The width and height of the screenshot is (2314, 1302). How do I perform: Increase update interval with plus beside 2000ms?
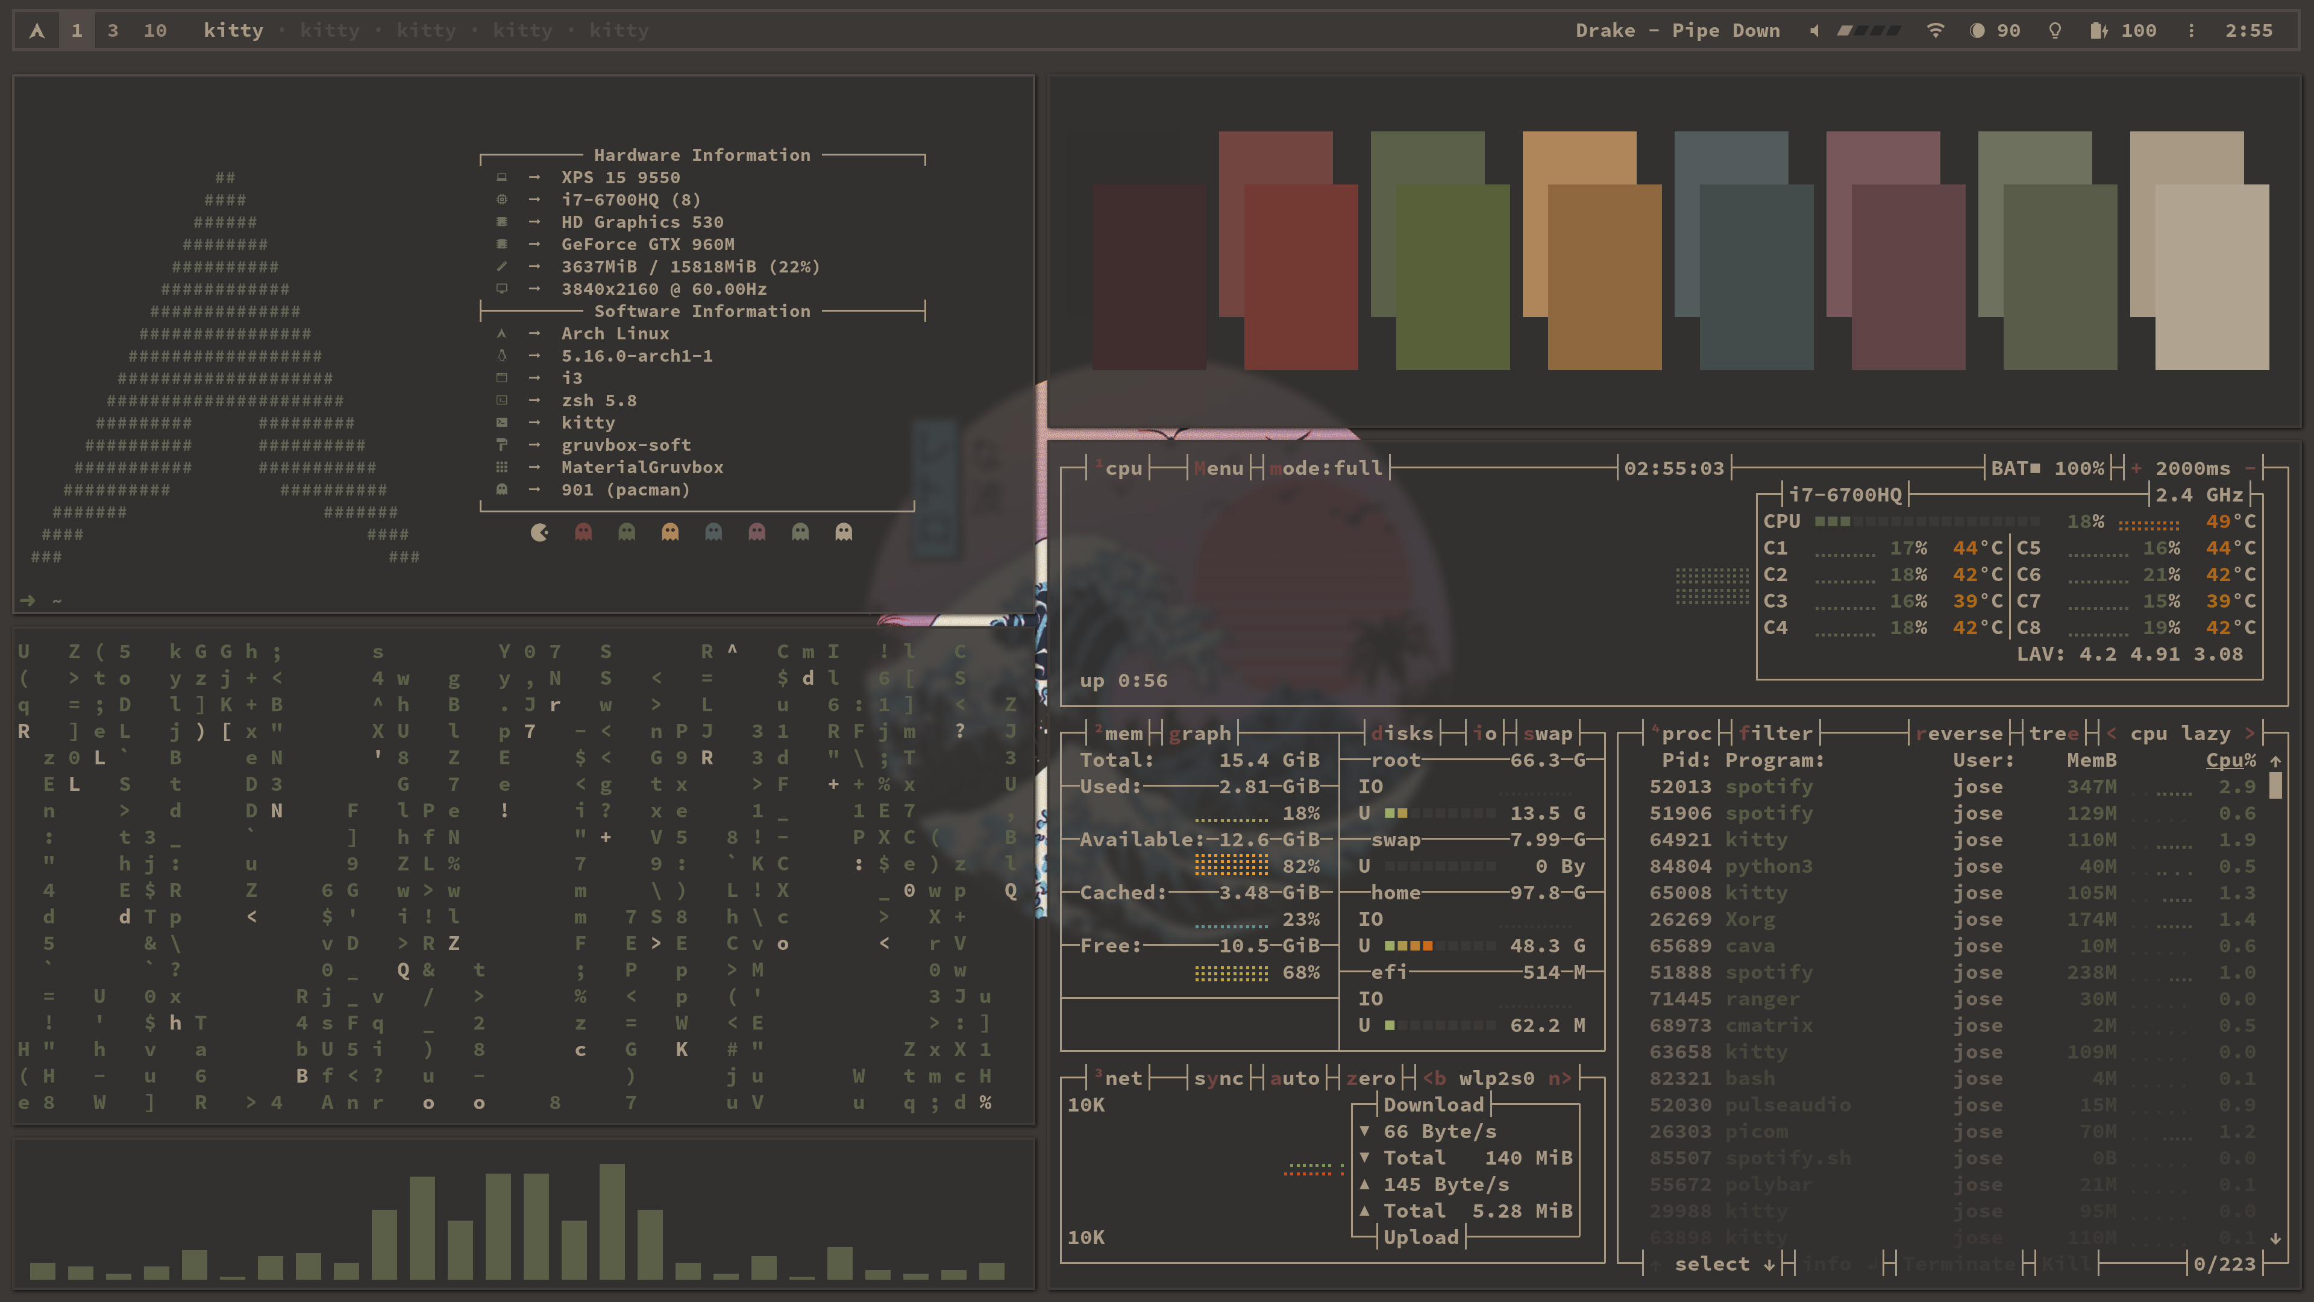(x=2136, y=468)
